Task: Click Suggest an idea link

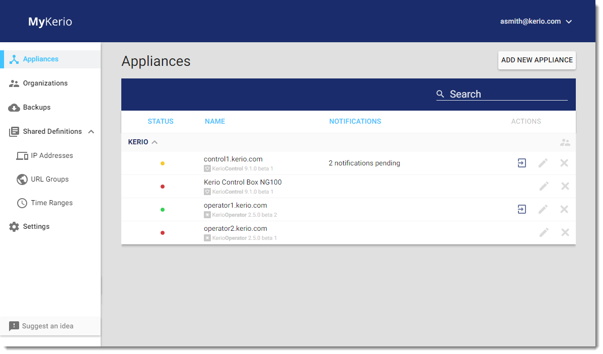Action: (48, 326)
